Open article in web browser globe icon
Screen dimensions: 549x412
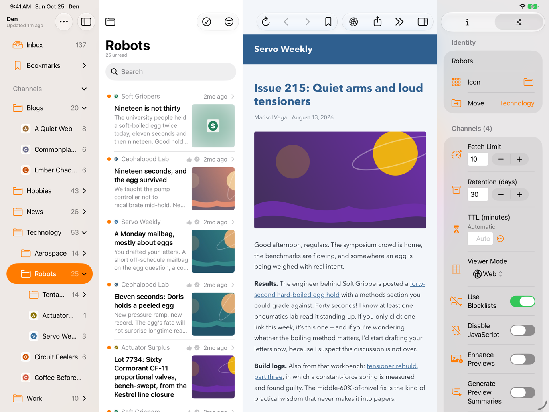353,22
